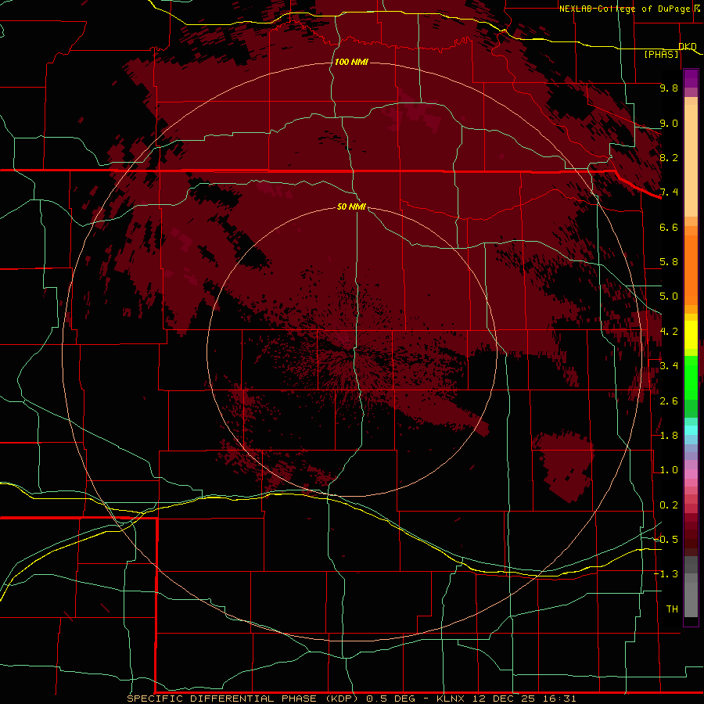
Task: Click the 12 DEC 25 16:31 timestamp
Action: point(524,699)
